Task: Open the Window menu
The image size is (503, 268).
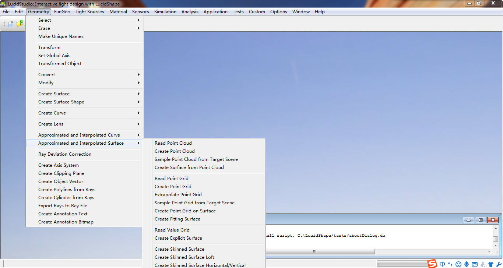Action: [x=301, y=12]
